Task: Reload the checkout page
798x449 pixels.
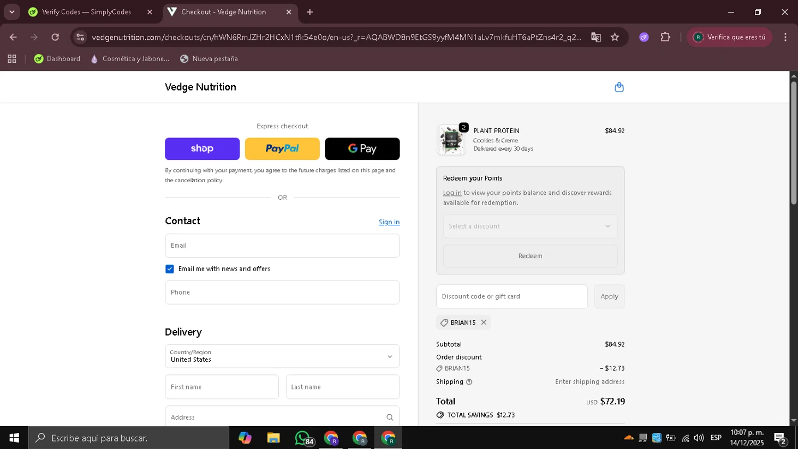Action: pyautogui.click(x=55, y=37)
